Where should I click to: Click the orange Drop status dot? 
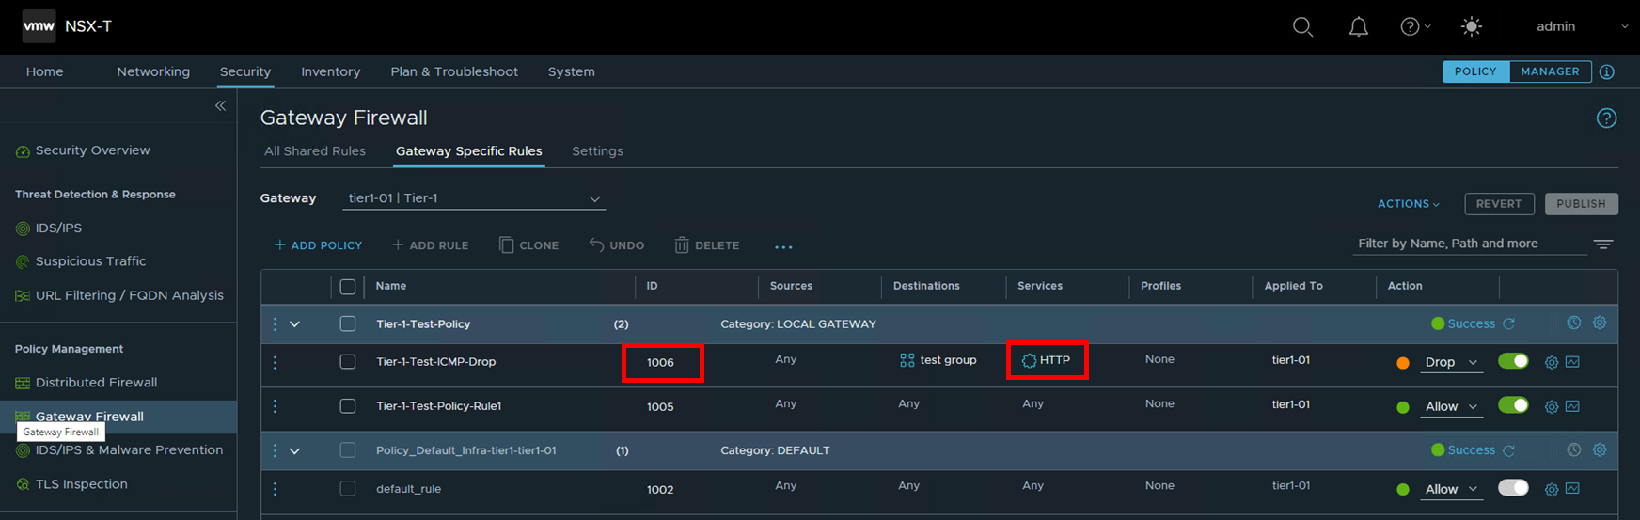pyautogui.click(x=1403, y=363)
